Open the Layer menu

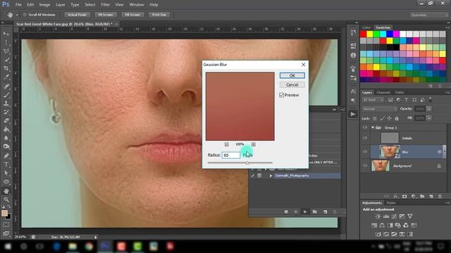click(x=61, y=5)
